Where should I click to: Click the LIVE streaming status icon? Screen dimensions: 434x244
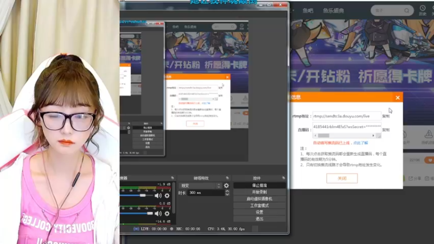point(136,229)
